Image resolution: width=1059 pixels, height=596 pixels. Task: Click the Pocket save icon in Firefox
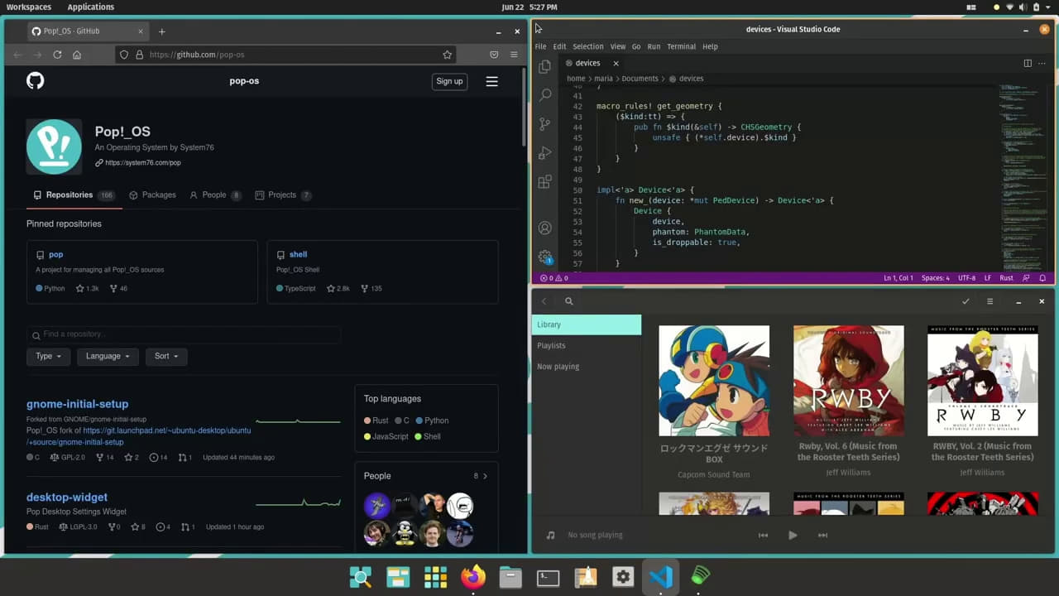(494, 55)
